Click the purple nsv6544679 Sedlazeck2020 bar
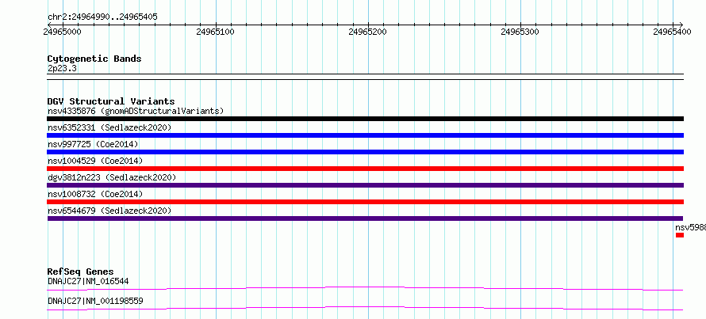 point(365,218)
